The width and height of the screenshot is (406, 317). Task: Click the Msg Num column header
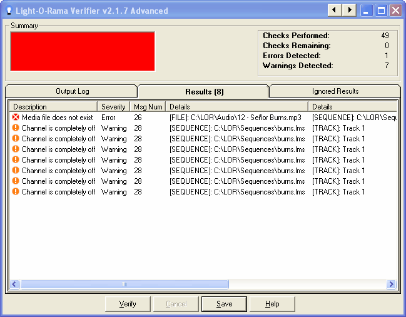point(148,107)
